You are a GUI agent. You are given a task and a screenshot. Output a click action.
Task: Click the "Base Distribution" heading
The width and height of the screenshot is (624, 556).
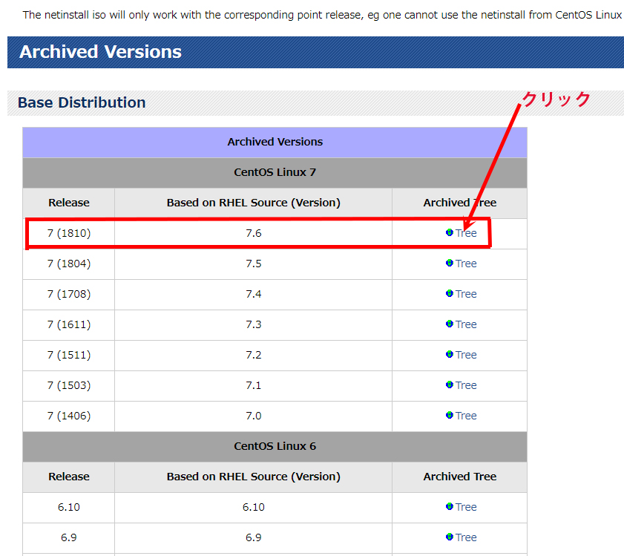[x=82, y=102]
